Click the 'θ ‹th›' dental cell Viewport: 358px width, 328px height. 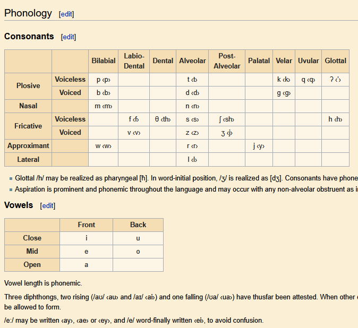coord(163,119)
